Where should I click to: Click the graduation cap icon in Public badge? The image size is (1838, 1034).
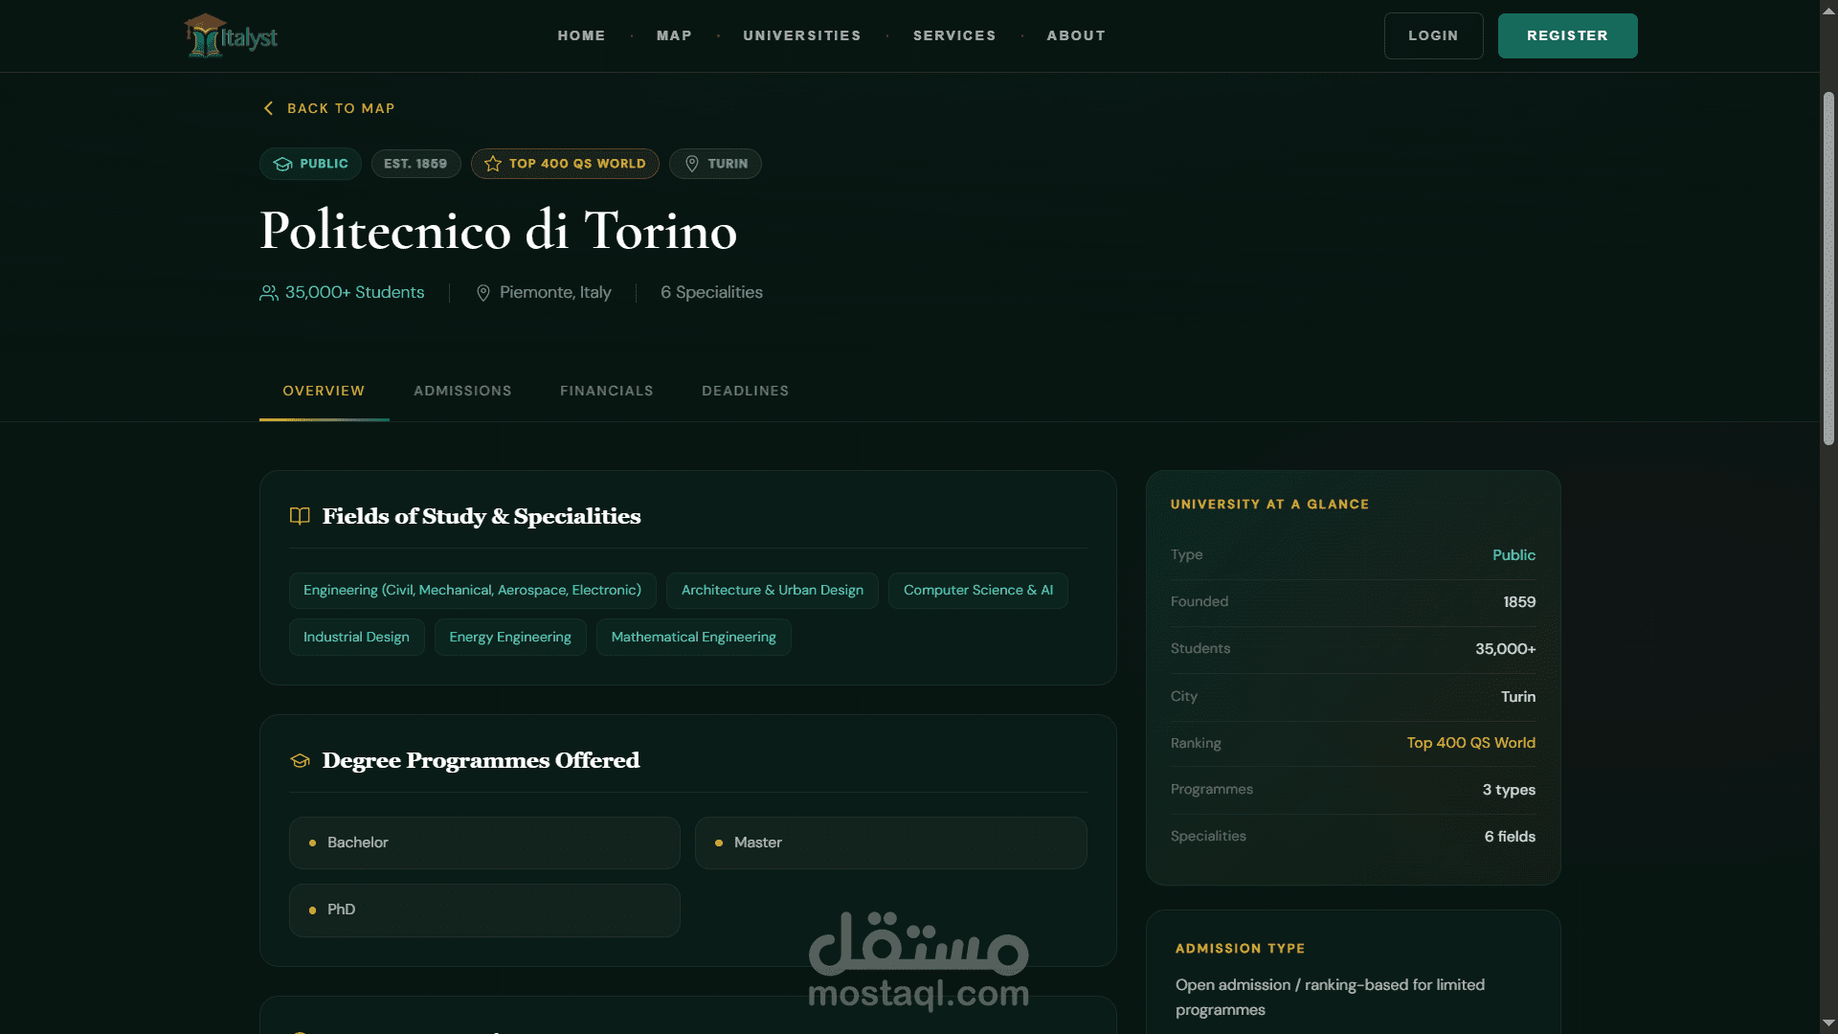[x=282, y=164]
